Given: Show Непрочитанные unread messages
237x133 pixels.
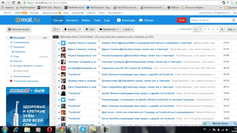Looking at the screenshot, I should point(22,77).
